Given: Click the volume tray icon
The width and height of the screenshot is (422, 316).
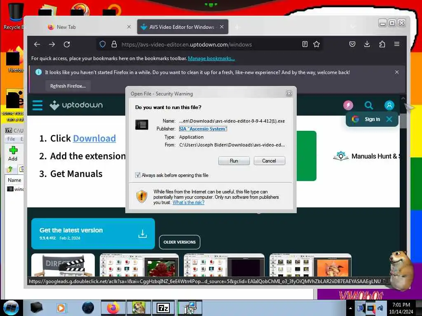Looking at the screenshot, I should pos(380,308).
